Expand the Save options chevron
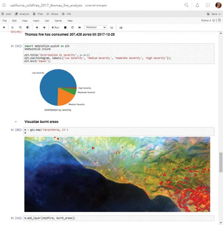 (x=220, y=14)
